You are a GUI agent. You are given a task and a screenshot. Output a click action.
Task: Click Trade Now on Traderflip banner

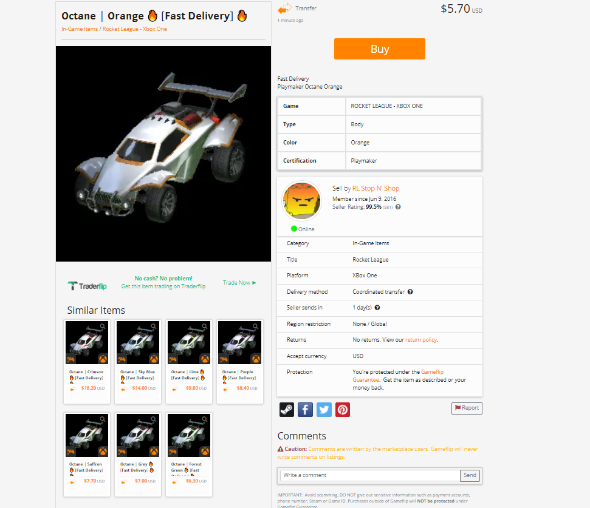[x=239, y=283]
